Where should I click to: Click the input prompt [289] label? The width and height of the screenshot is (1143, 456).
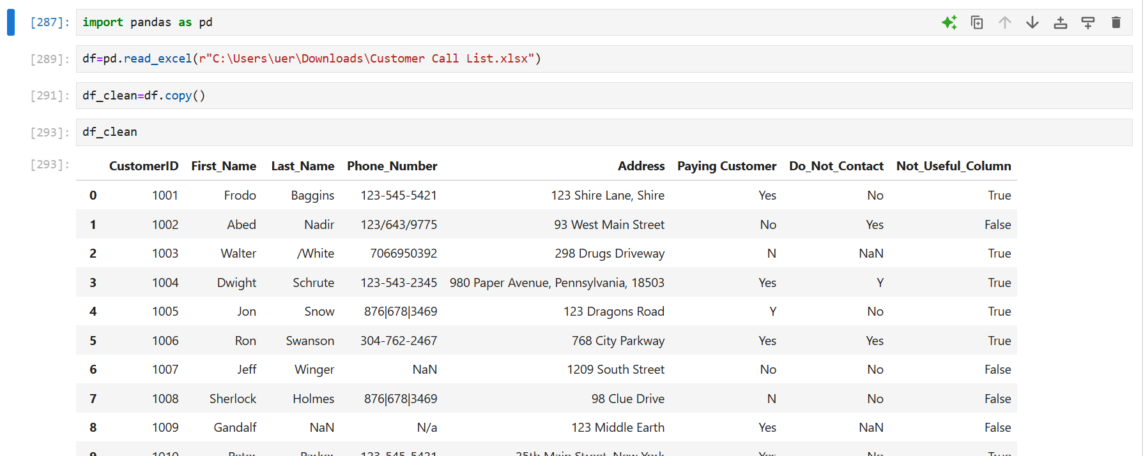49,59
